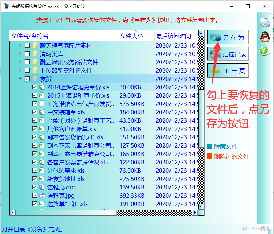Minimize the application window
This screenshot has height=234, width=274.
point(232,6)
